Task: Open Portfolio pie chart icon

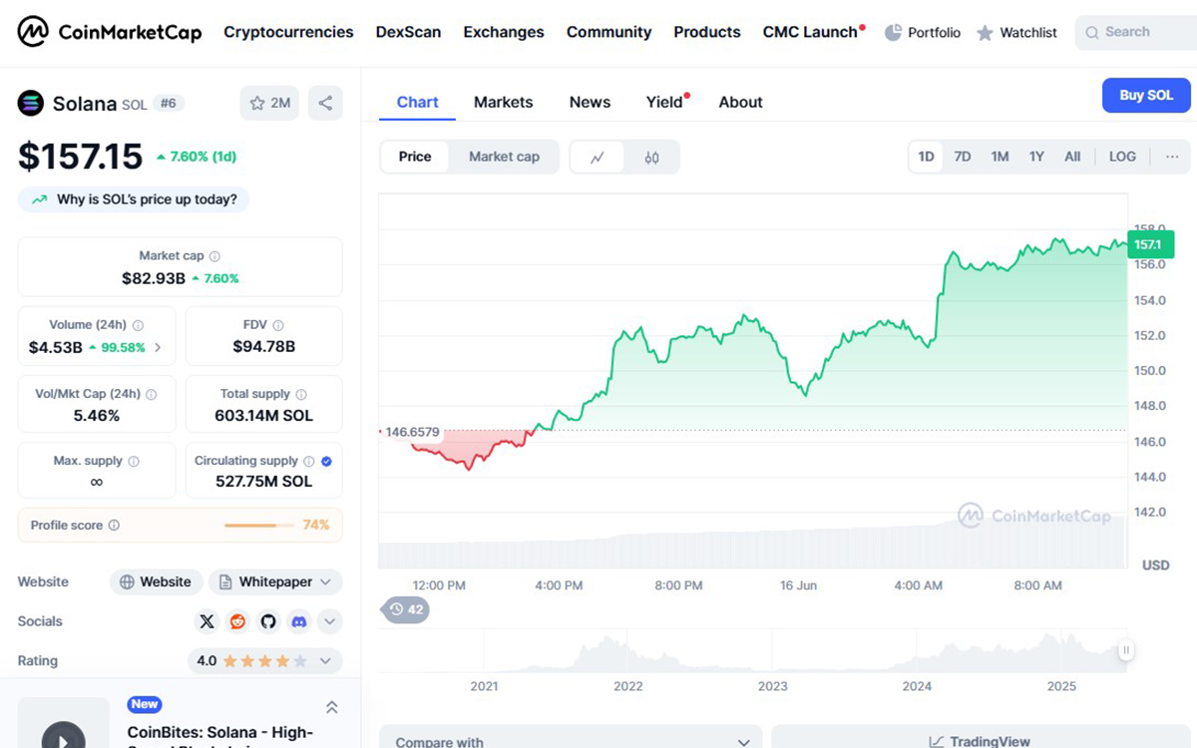Action: [x=894, y=32]
